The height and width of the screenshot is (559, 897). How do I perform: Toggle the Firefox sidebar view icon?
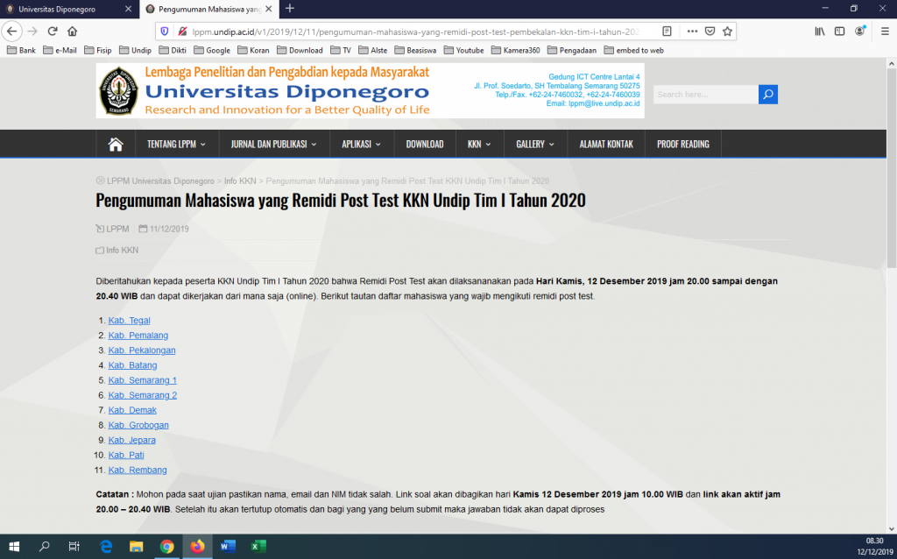point(839,31)
